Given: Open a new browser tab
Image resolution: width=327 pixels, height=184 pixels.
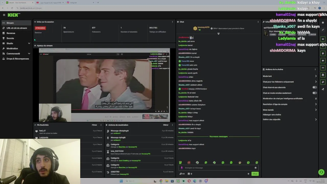Looking at the screenshot, I should pyautogui.click(x=98, y=3).
